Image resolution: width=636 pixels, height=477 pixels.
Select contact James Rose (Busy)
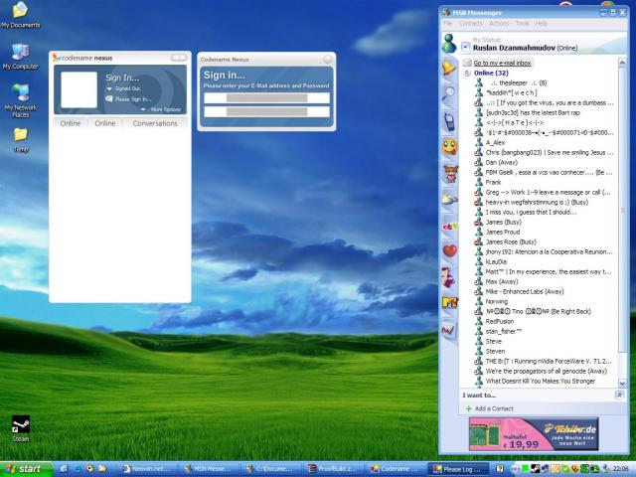tap(511, 241)
